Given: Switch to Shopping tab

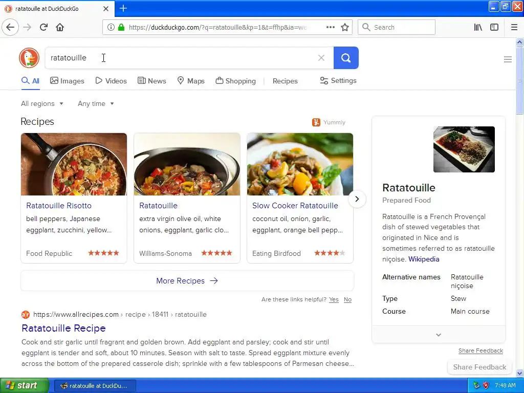Looking at the screenshot, I should click(x=235, y=81).
